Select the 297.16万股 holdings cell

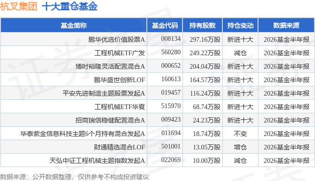click(205, 39)
